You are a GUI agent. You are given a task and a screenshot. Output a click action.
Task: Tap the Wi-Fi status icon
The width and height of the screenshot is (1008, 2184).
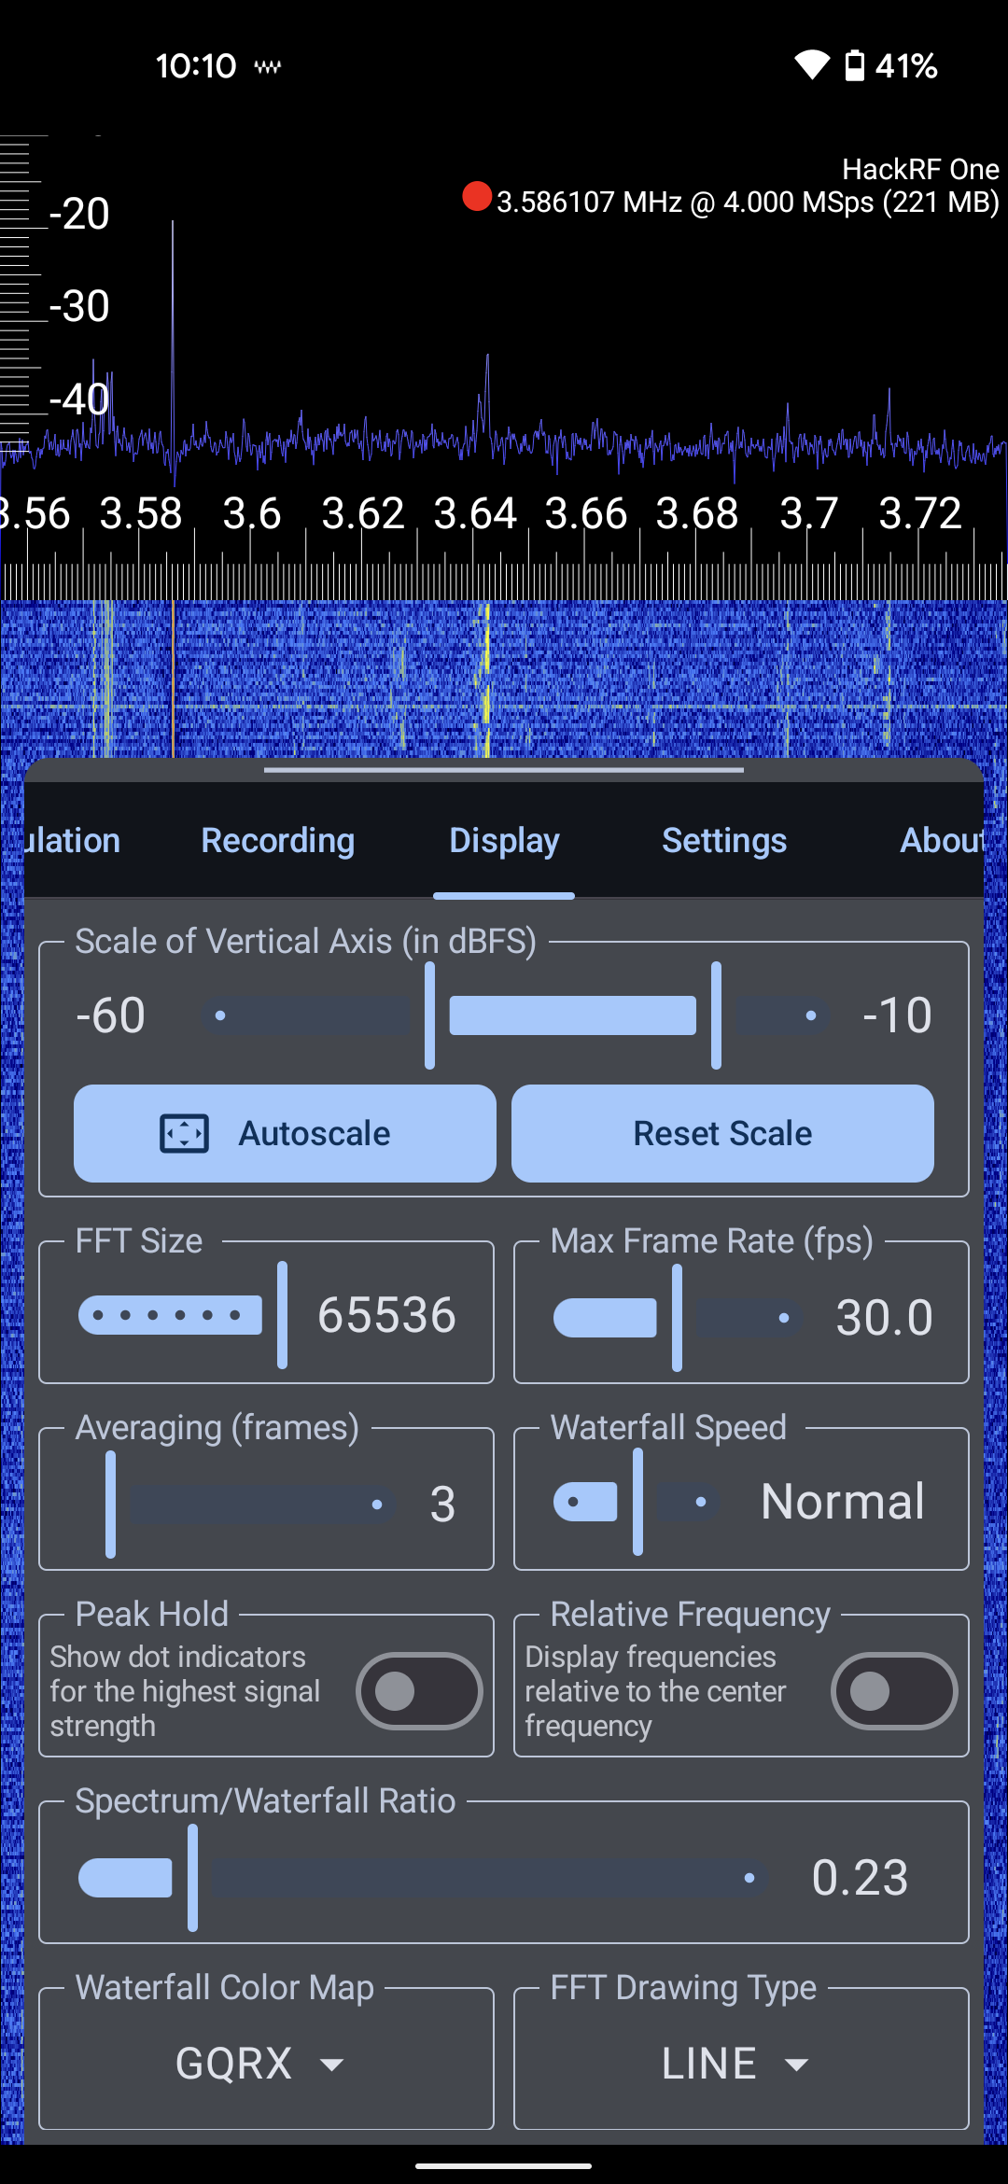[811, 65]
